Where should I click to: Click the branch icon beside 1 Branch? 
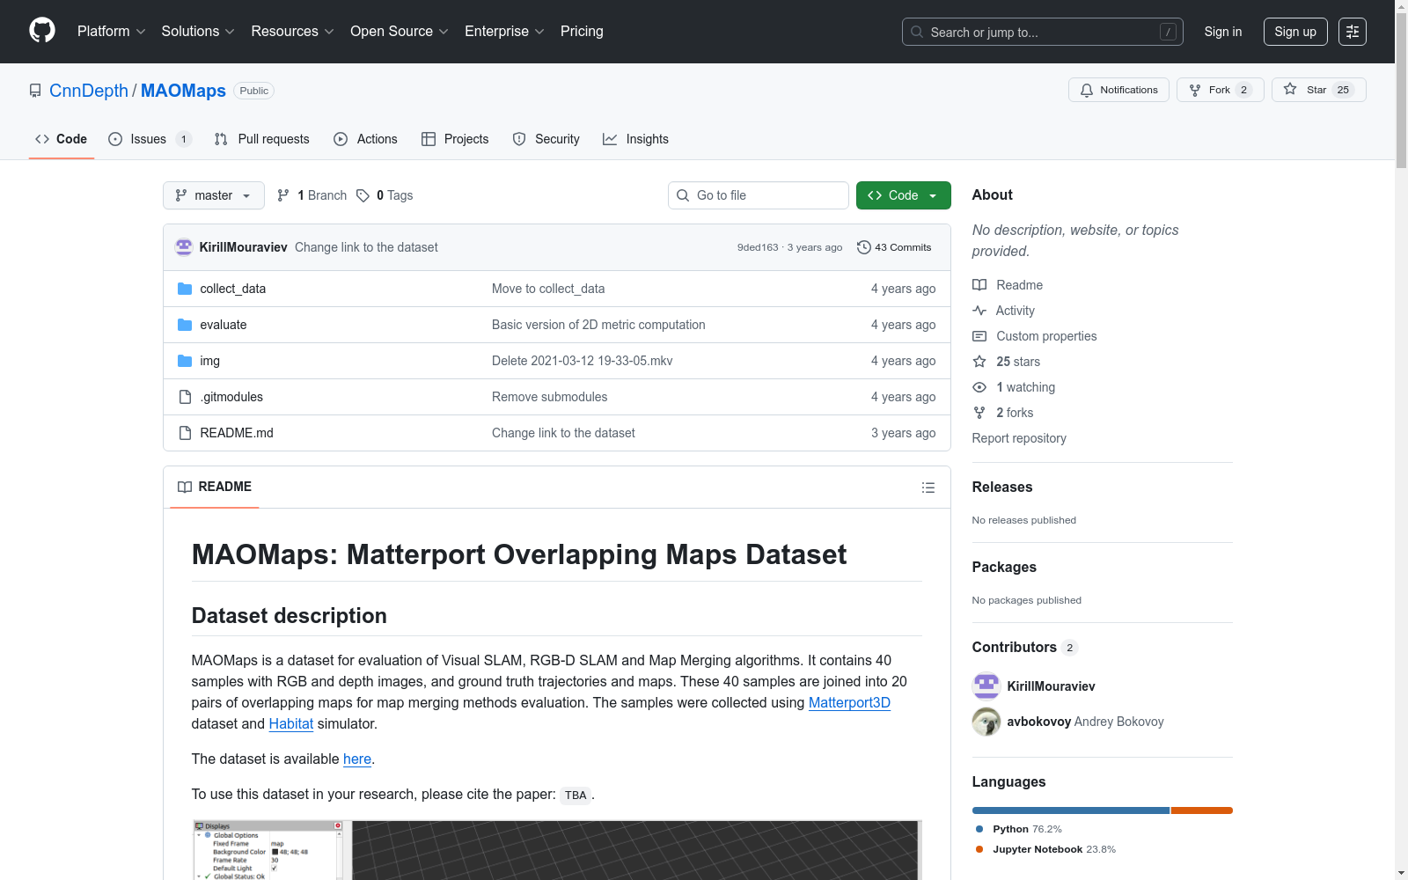coord(283,195)
